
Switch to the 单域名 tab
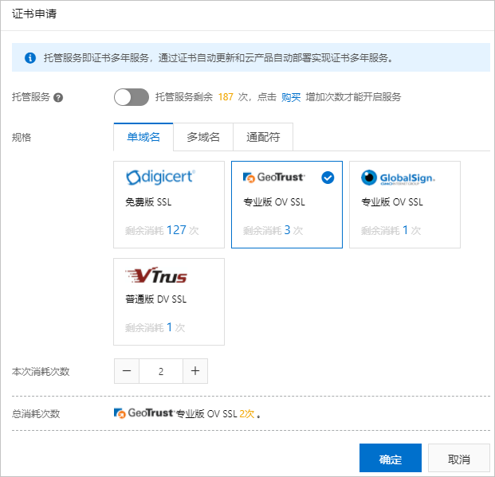[x=143, y=137]
